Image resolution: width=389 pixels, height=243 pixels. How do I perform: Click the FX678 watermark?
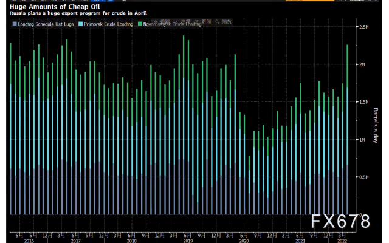tap(340, 221)
